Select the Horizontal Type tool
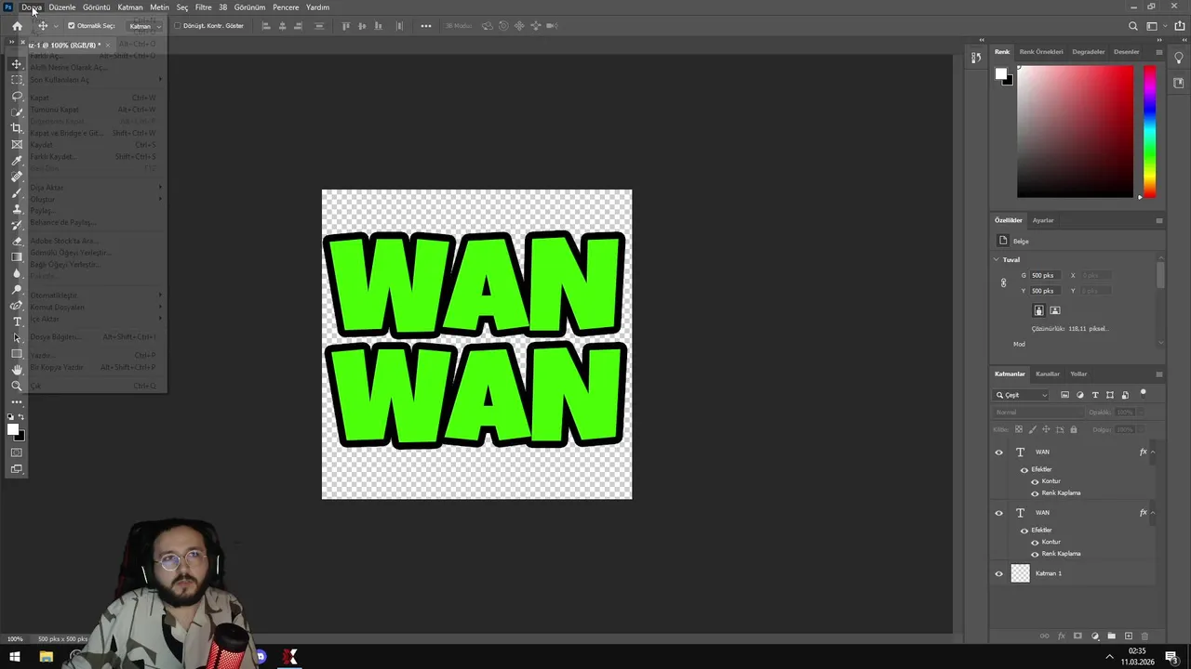Screen dimensions: 1191x669 coord(17,321)
